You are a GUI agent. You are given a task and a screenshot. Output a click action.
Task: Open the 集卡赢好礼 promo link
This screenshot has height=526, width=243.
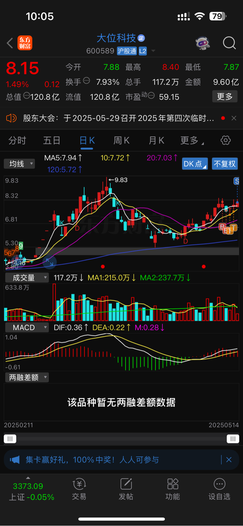coord(92,460)
